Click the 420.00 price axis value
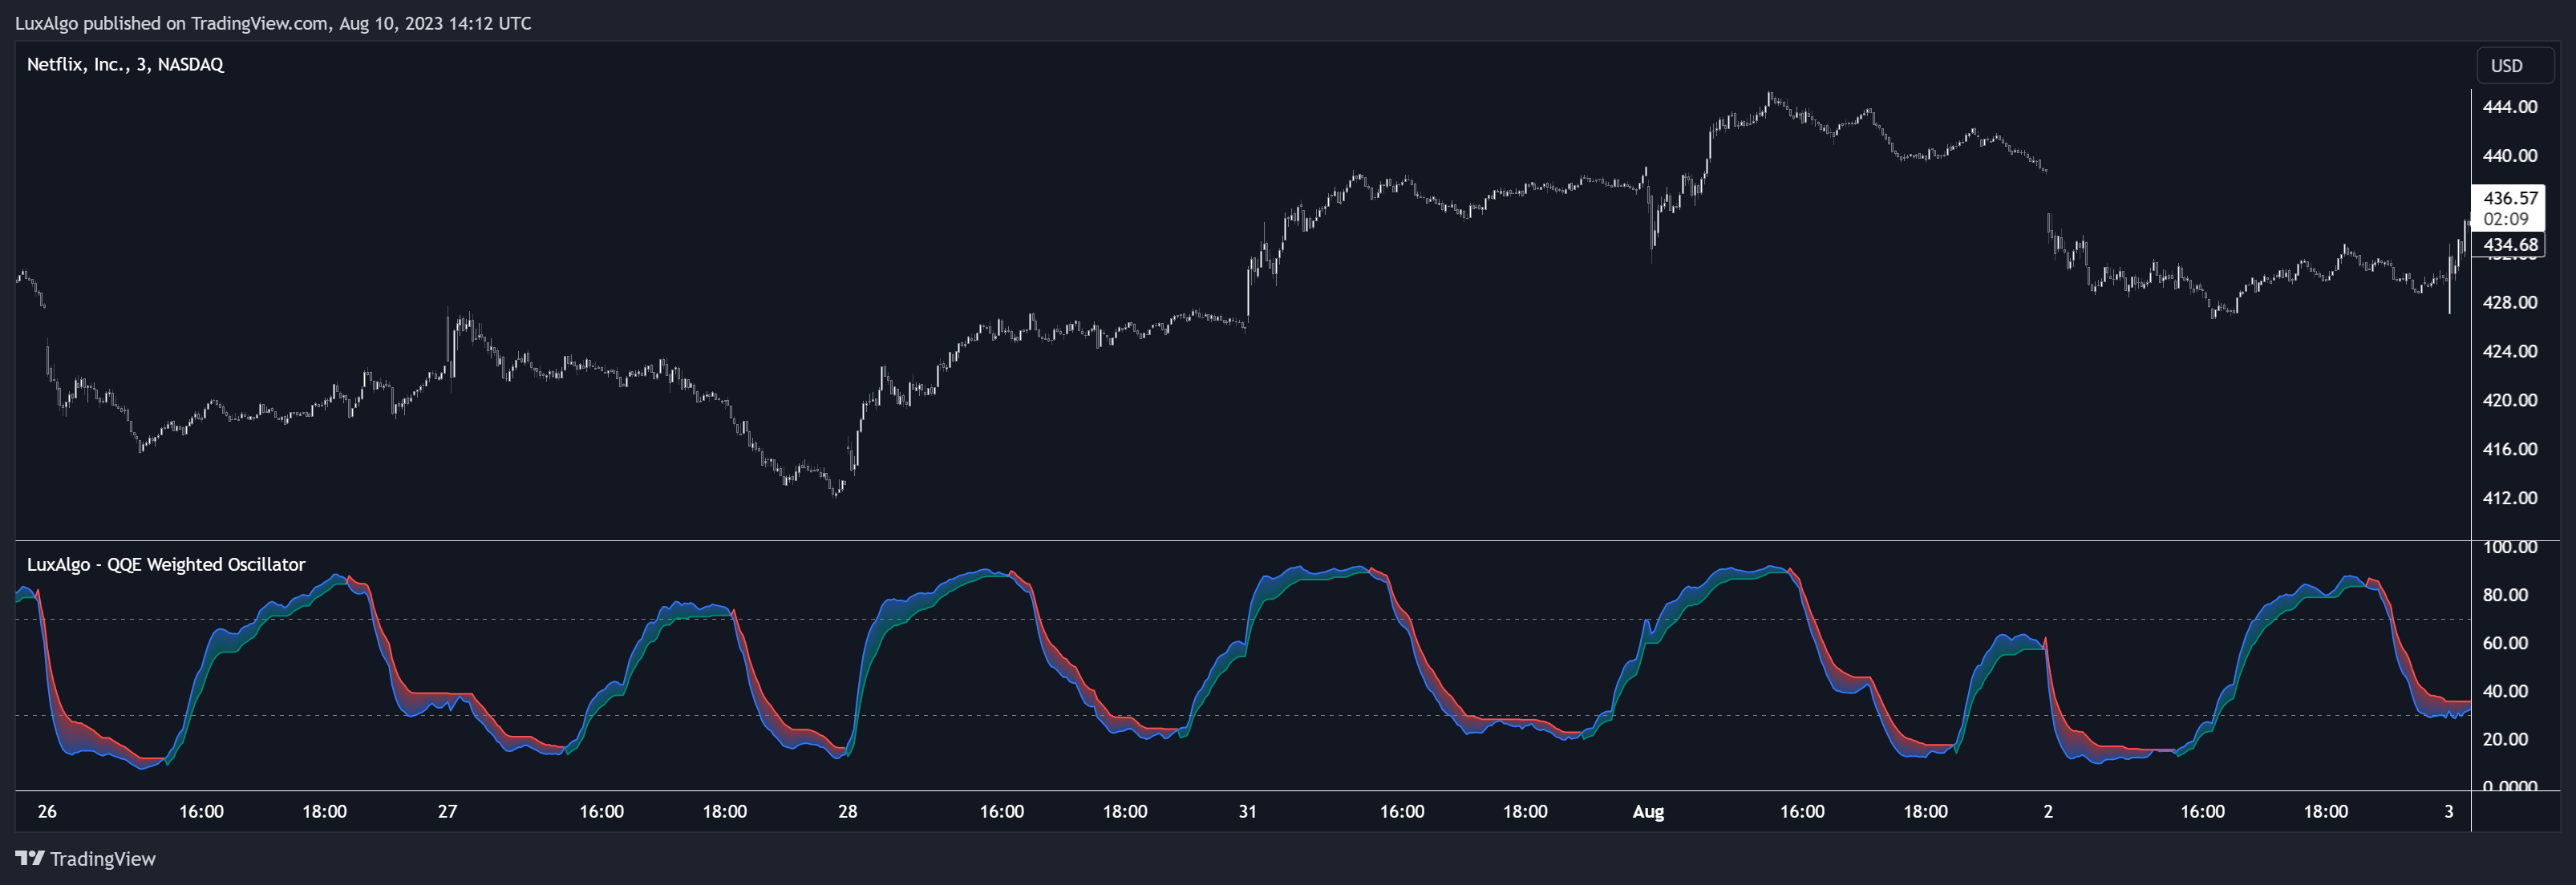2576x885 pixels. coord(2509,401)
